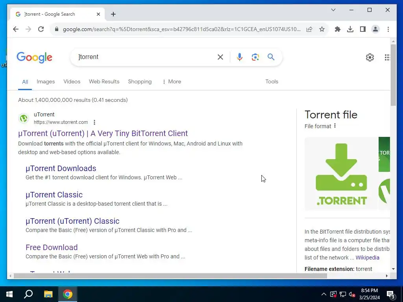Click the https://www.utorrent.com URL
The image size is (403, 302).
click(61, 122)
